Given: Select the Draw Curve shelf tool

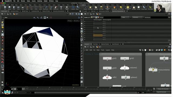Looking at the screenshot, I should tap(46, 8).
